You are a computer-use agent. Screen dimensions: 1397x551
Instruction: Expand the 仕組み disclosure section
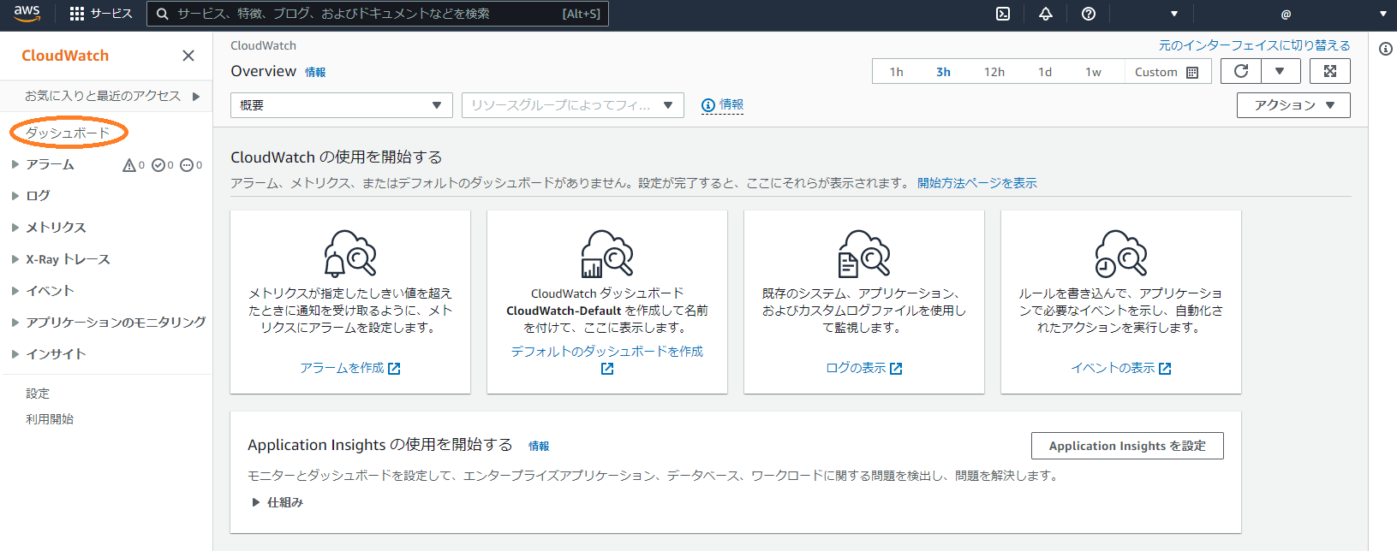[256, 502]
